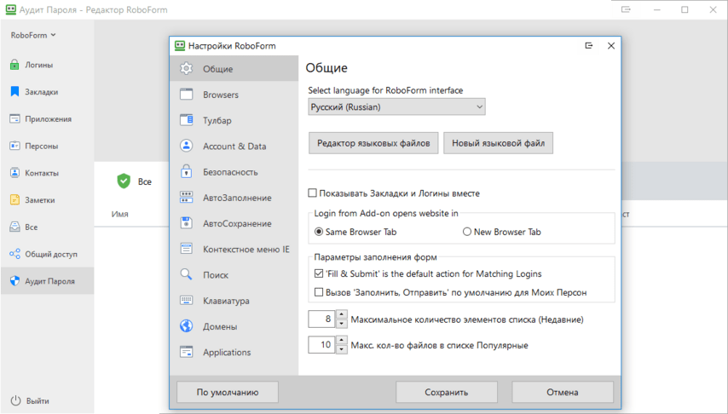The width and height of the screenshot is (728, 414).
Task: Enable Показывать Закладки и Логины вместе checkbox
Action: point(313,193)
